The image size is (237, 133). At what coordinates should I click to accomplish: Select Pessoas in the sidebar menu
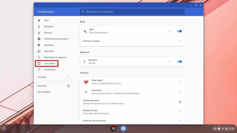pos(48,33)
